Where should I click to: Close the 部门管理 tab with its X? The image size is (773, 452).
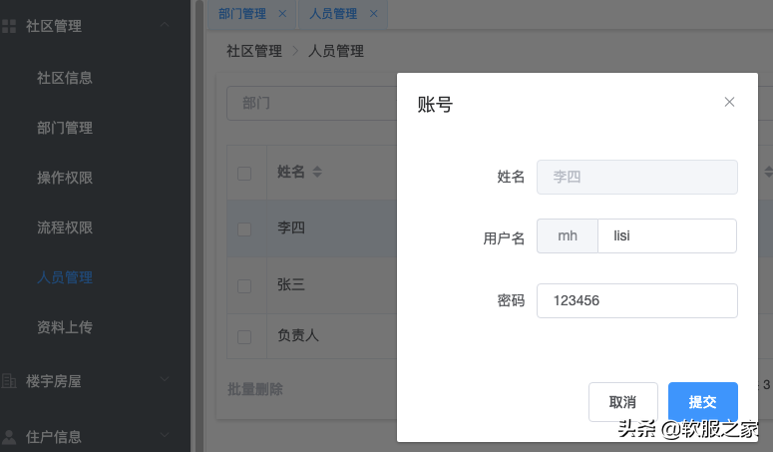282,14
